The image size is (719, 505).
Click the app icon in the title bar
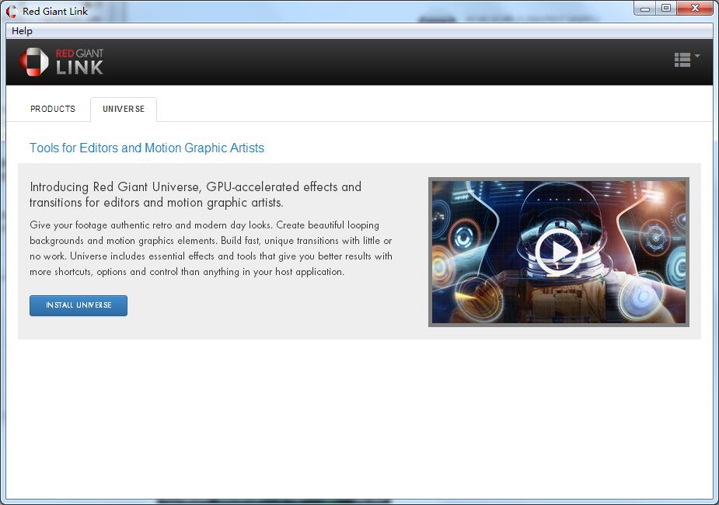click(12, 12)
